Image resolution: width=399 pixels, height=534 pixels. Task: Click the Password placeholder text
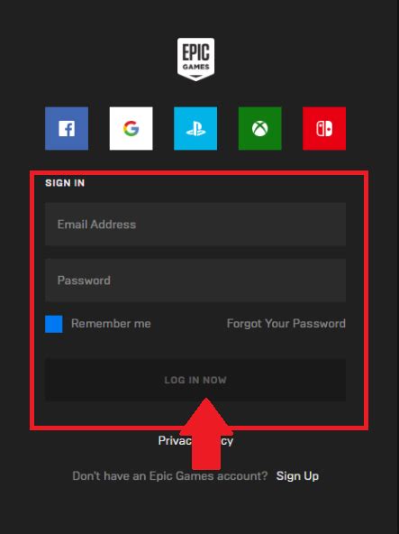84,281
